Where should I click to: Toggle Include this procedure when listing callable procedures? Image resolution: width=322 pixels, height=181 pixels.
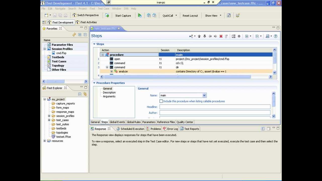161,101
